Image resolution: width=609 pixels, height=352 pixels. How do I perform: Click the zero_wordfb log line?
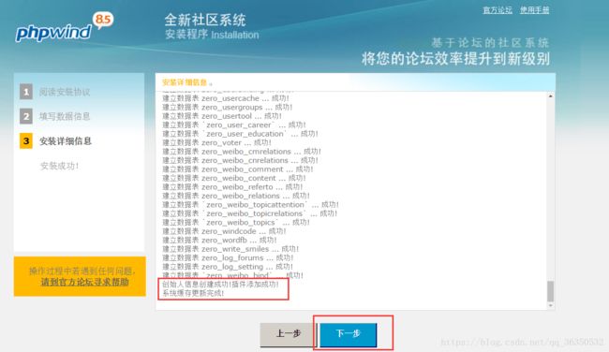219,241
